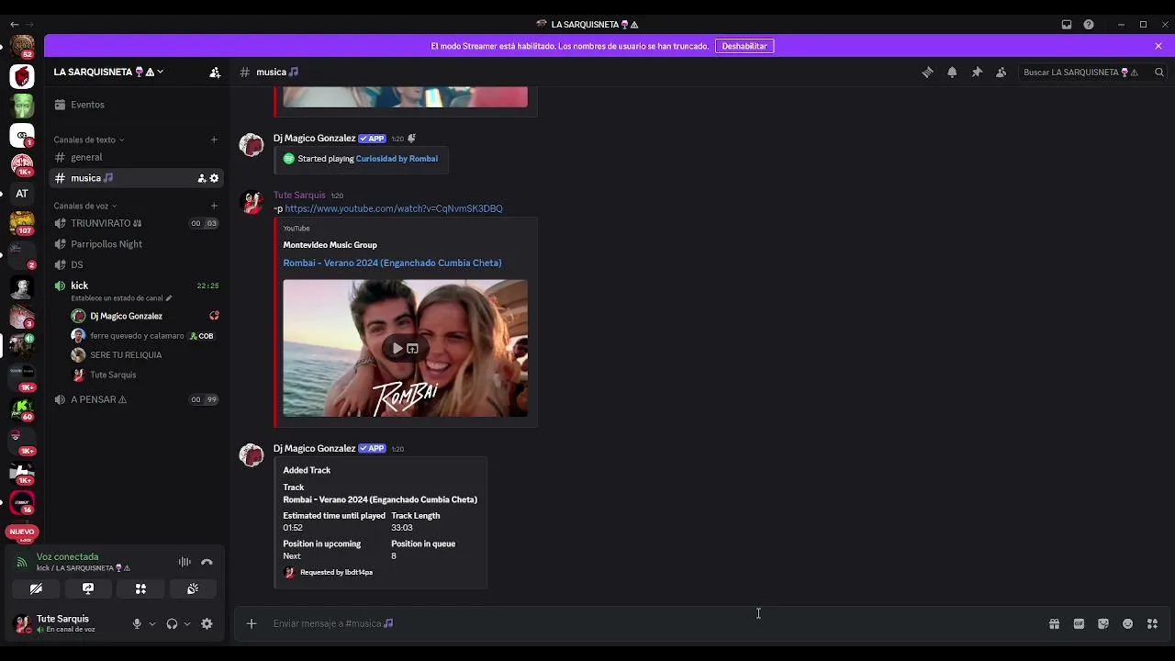Open the AT server in sidebar
This screenshot has height=661, width=1175.
point(22,194)
